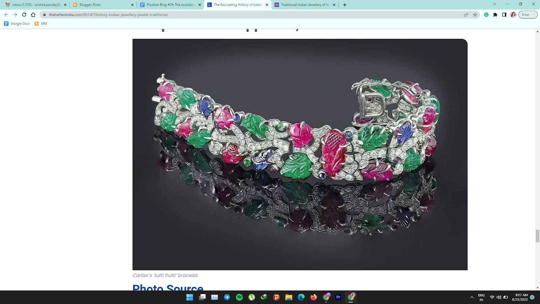The width and height of the screenshot is (540, 304).
Task: Open Adobe Premiere Pro from the taskbar
Action: [338, 297]
